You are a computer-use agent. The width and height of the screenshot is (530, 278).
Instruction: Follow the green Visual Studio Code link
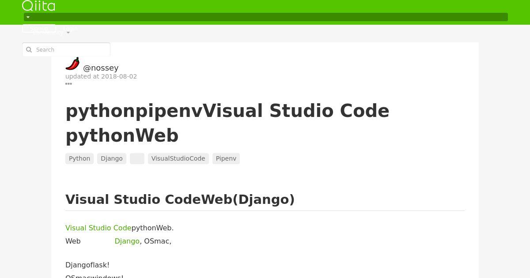(x=98, y=228)
